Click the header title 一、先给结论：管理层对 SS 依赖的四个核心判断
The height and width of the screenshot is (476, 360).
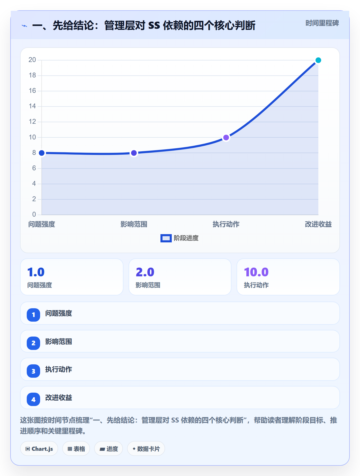(144, 26)
